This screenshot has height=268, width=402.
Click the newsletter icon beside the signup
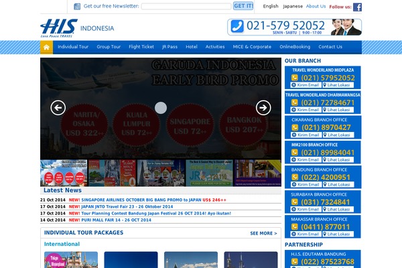click(77, 7)
